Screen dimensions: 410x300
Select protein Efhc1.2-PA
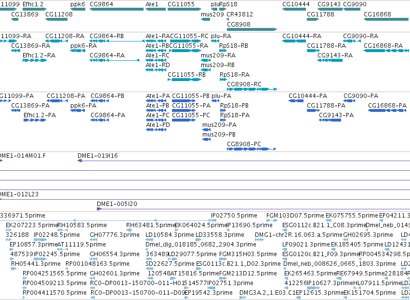coord(35,120)
